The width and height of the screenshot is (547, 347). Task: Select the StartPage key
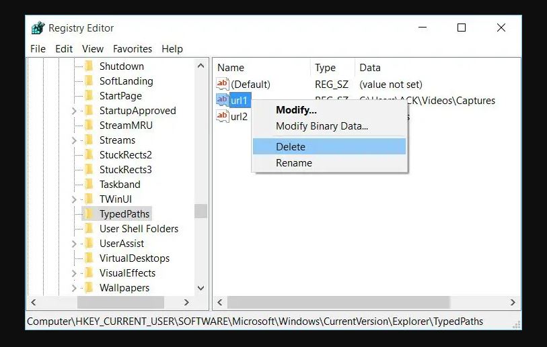pyautogui.click(x=120, y=96)
